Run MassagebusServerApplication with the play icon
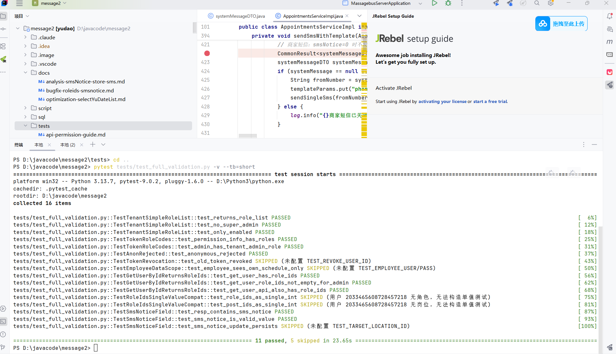The width and height of the screenshot is (616, 354). (434, 3)
